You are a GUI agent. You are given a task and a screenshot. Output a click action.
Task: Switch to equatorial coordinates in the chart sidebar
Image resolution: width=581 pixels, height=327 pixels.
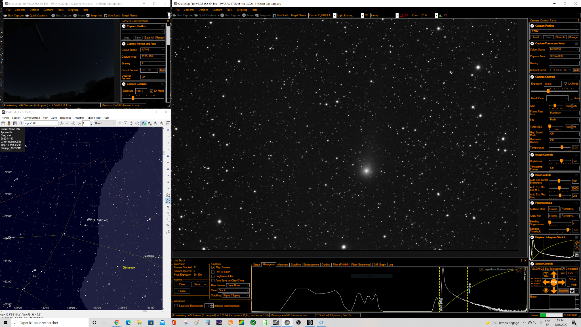point(168,195)
